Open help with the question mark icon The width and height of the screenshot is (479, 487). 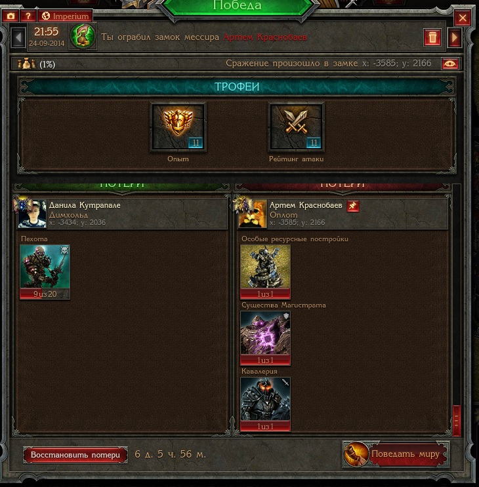click(x=28, y=16)
